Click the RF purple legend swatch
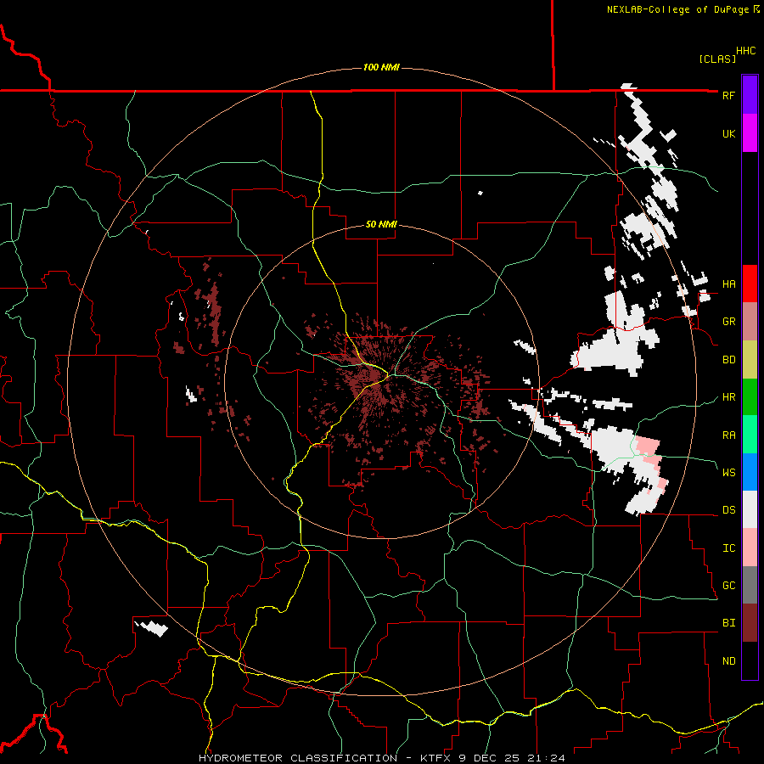 750,95
